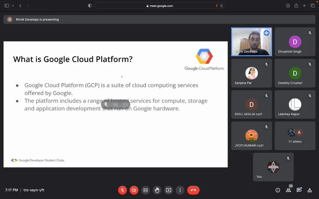Open Safari downloads list

tap(288, 6)
